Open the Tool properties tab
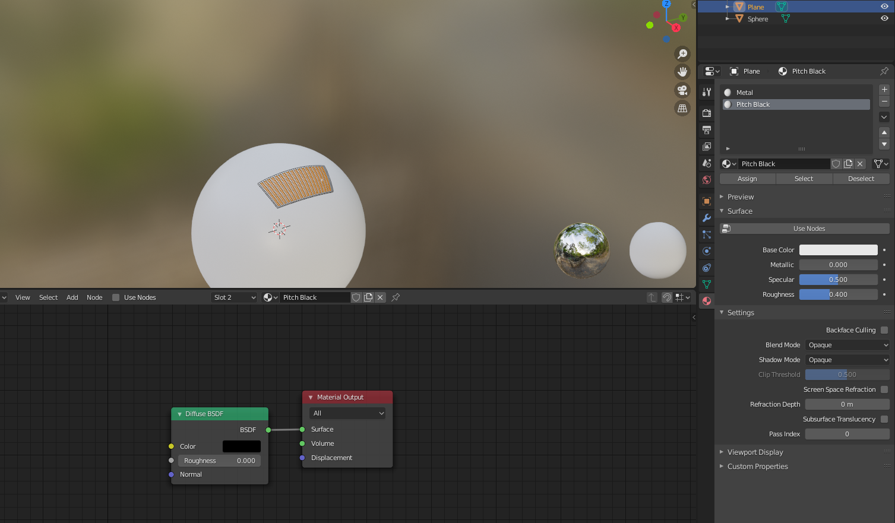This screenshot has height=523, width=895. 707,92
